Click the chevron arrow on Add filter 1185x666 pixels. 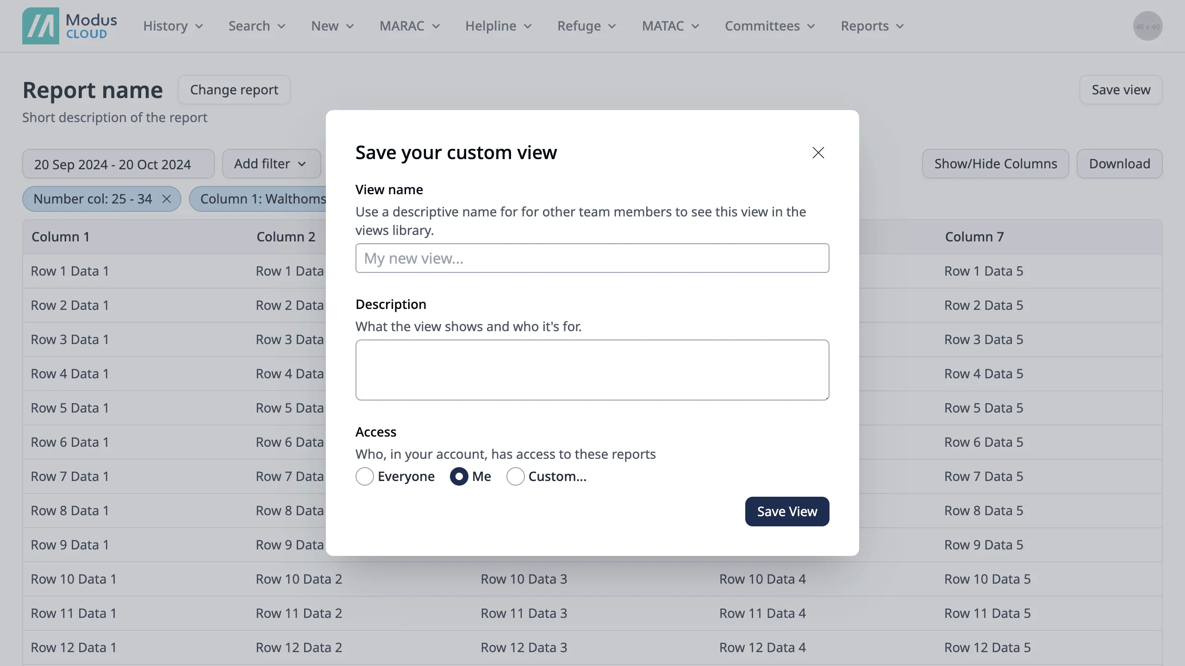pyautogui.click(x=302, y=164)
